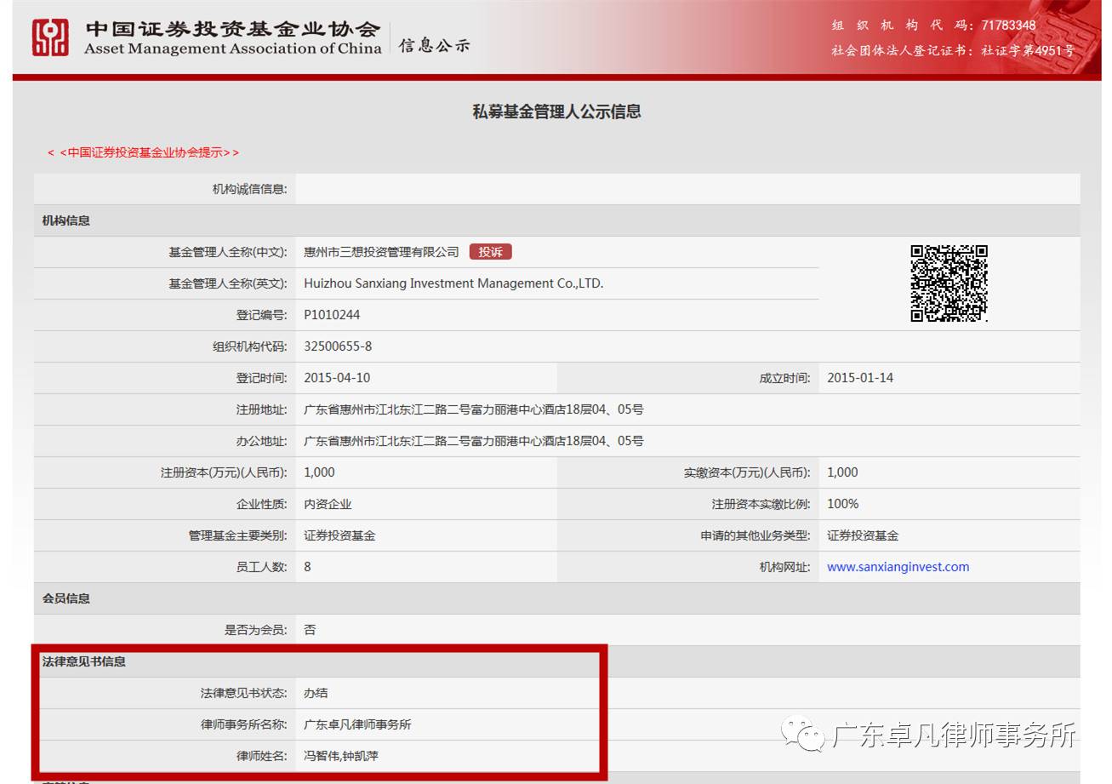Viewport: 1112px width, 784px height.
Task: Click the 律师姓名 label
Action: click(261, 756)
